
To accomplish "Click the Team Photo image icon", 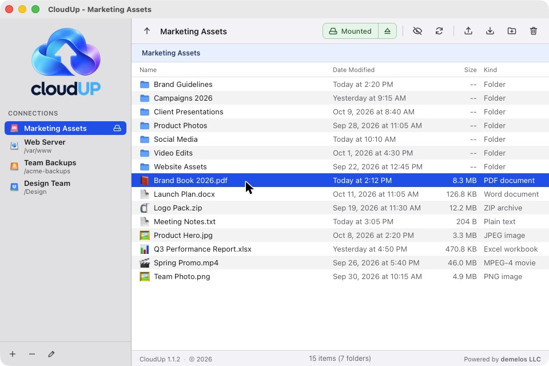I will tap(145, 276).
